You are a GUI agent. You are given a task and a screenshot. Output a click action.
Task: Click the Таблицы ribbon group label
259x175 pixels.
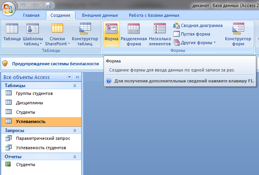pos(51,50)
